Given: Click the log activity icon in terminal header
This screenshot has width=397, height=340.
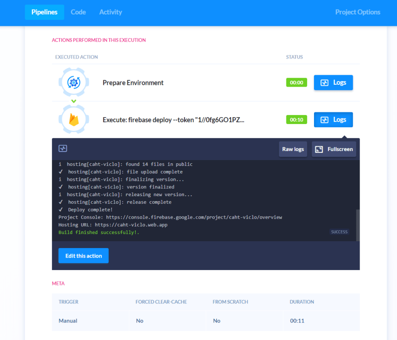Looking at the screenshot, I should click(x=63, y=148).
